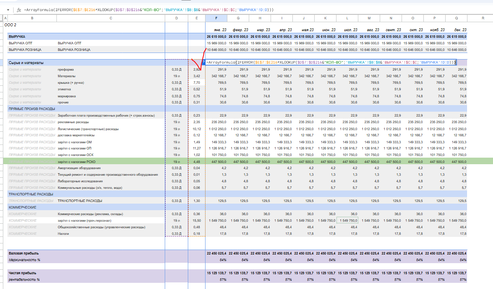
Task: Select the 'ВЫРУЧКА' section header cell
Action: tap(17, 37)
